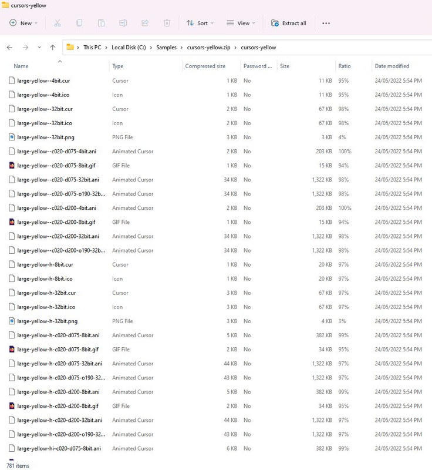Click GIF icon of large-yellow-h-c020-d200-8bit.gif
This screenshot has width=432, height=470.
point(12,406)
